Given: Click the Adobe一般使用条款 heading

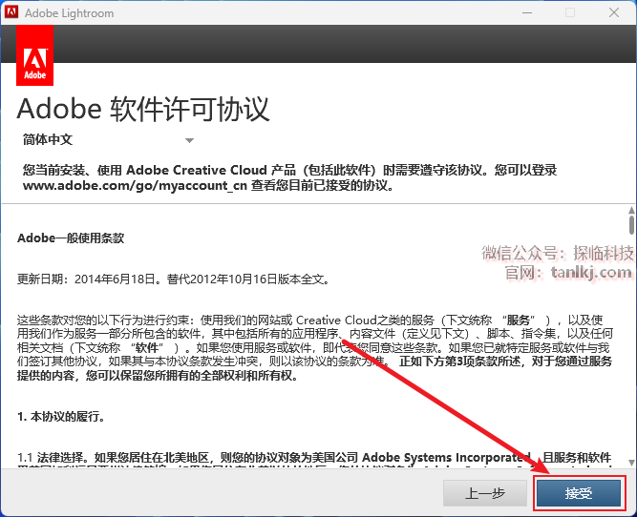Looking at the screenshot, I should pos(71,238).
